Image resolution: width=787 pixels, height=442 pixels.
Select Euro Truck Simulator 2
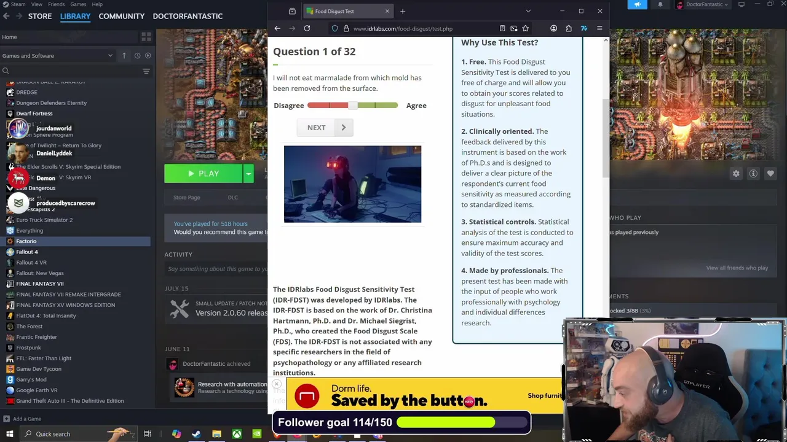point(44,220)
